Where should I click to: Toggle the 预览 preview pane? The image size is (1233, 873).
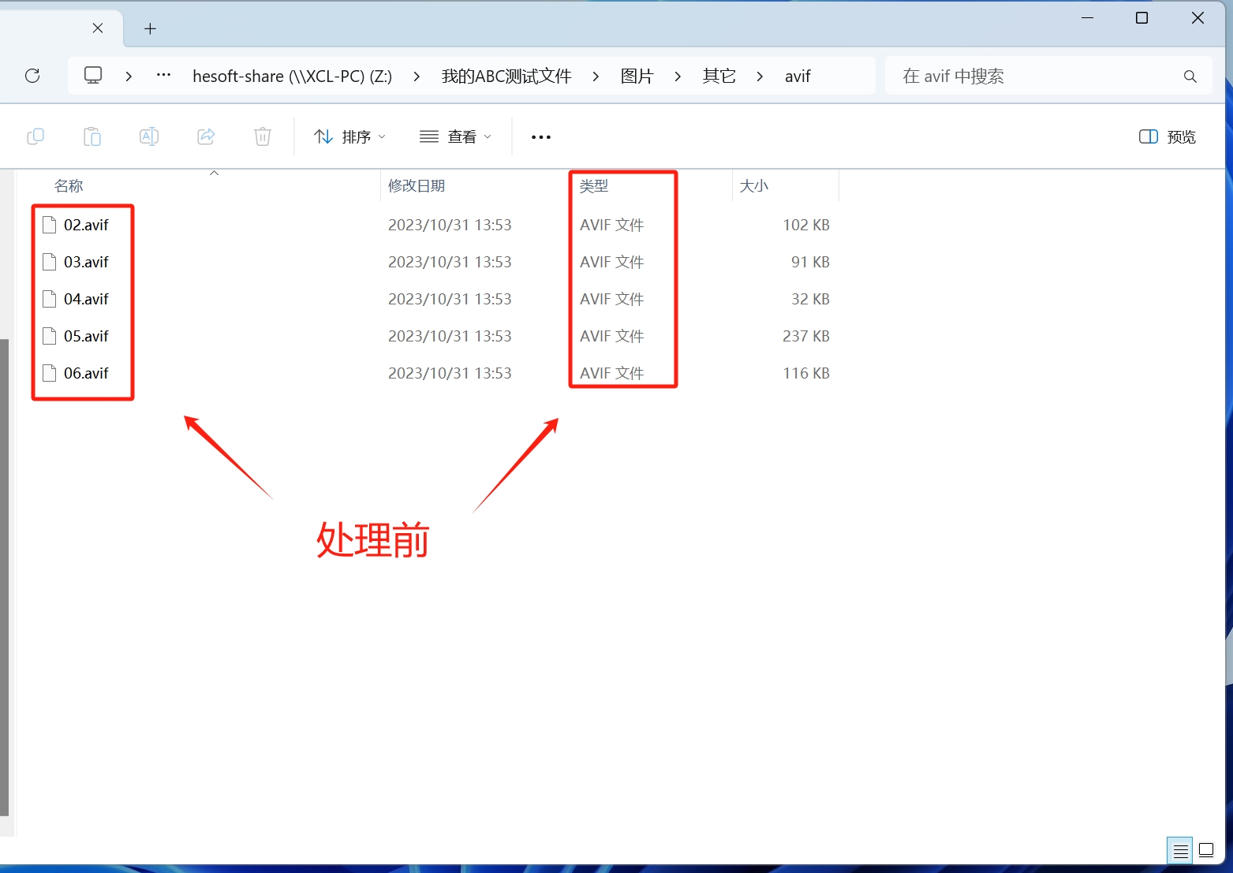(1167, 136)
